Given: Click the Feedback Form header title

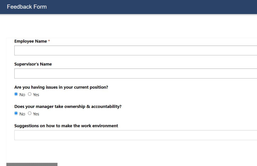Looking at the screenshot, I should [x=27, y=7].
